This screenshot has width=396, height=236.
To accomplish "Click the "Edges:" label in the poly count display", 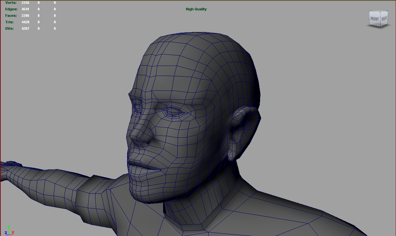I will pyautogui.click(x=11, y=9).
